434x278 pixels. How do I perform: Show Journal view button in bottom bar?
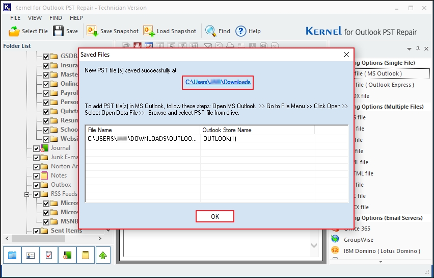(67, 255)
